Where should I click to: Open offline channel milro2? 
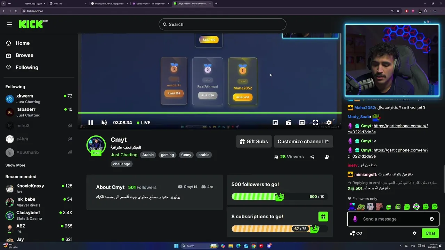click(39, 125)
